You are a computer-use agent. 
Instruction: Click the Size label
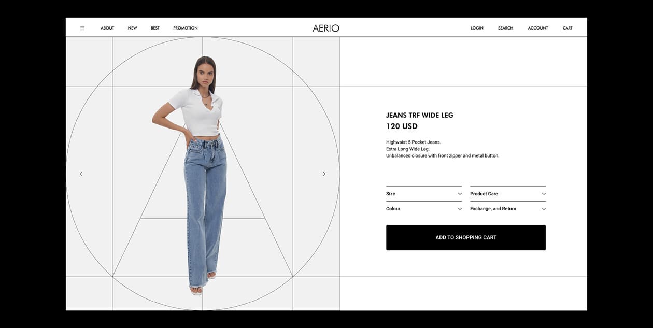391,194
